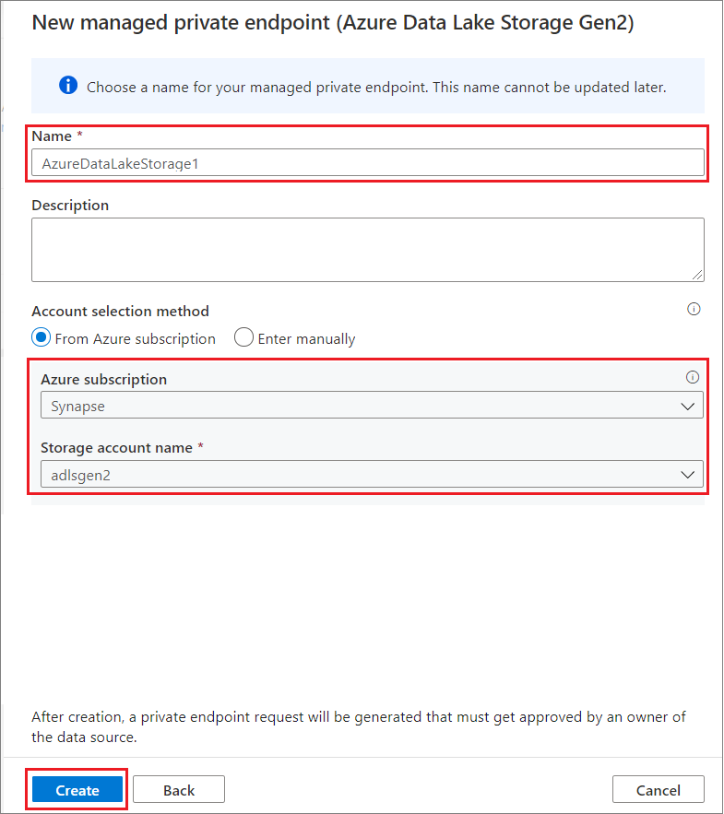Click the info icon beside Account selection method
This screenshot has width=724, height=814.
pos(694,309)
